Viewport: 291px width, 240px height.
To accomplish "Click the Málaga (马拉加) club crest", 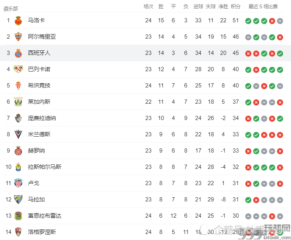I will [18, 199].
